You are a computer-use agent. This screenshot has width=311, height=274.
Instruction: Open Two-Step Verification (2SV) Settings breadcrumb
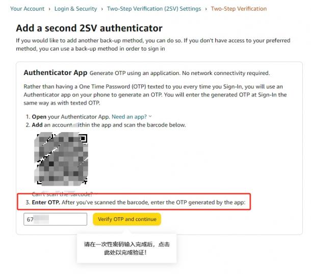(154, 9)
